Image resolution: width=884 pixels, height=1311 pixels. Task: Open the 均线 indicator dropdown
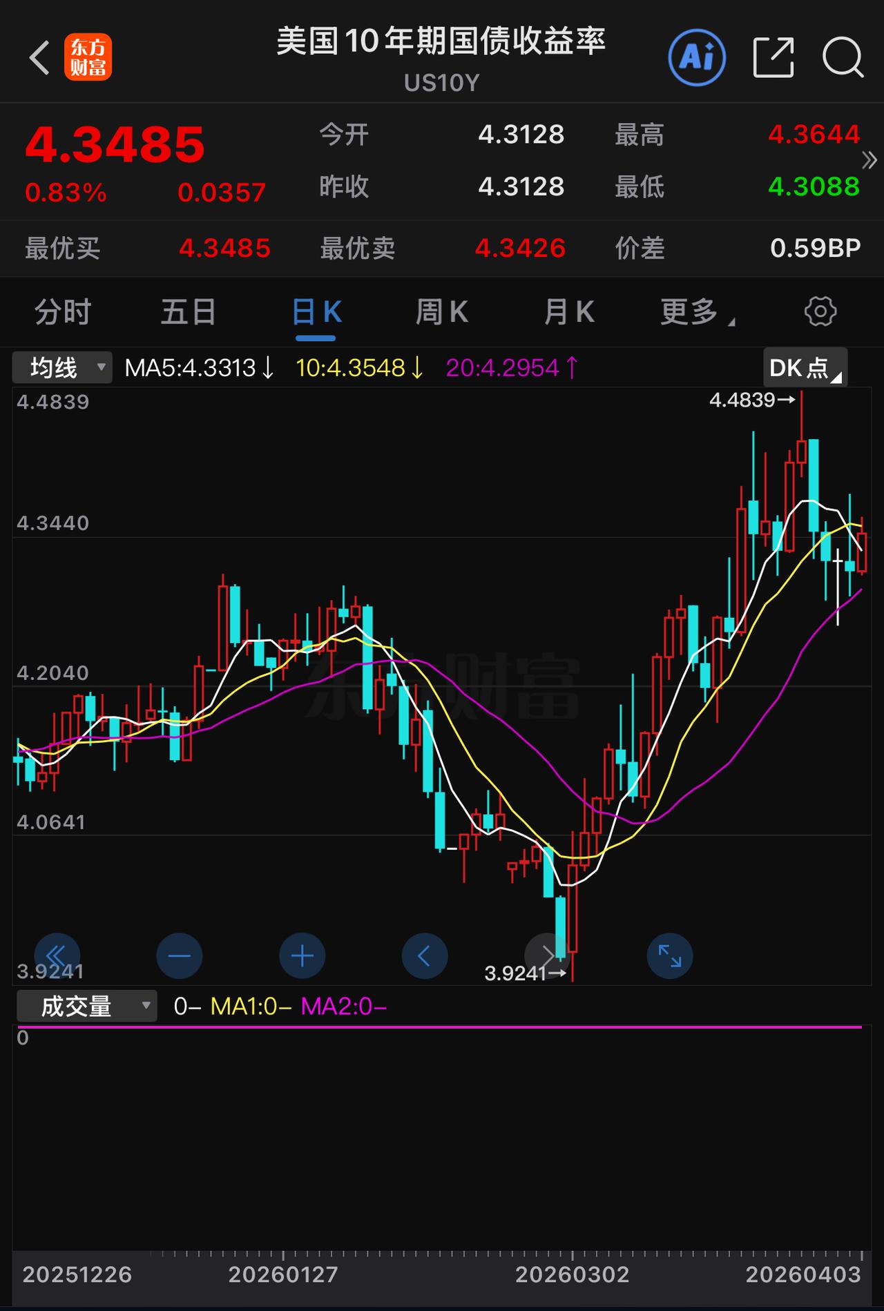coord(61,367)
